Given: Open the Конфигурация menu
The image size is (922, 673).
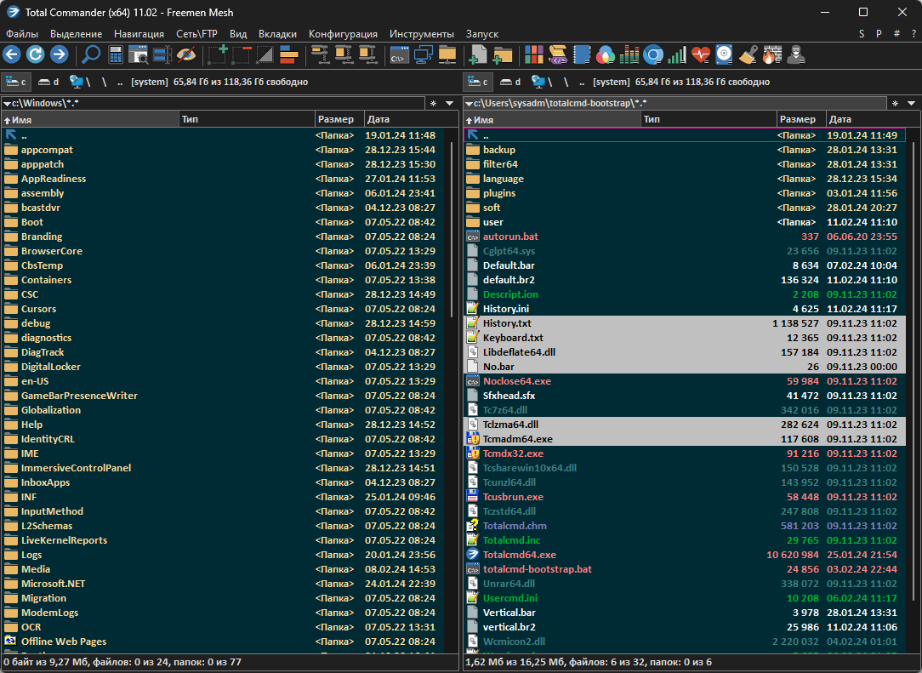Looking at the screenshot, I should 343,33.
